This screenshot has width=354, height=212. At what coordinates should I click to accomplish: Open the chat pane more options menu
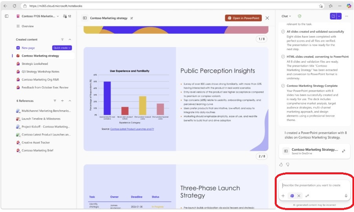[347, 16]
